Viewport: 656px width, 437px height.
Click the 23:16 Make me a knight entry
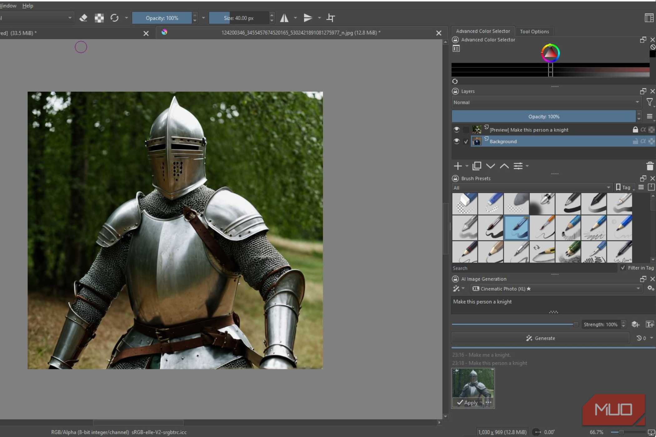coord(481,355)
